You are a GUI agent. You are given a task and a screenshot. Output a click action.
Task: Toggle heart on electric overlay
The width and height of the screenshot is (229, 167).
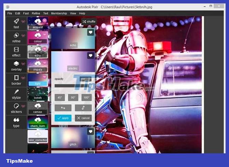90,55
